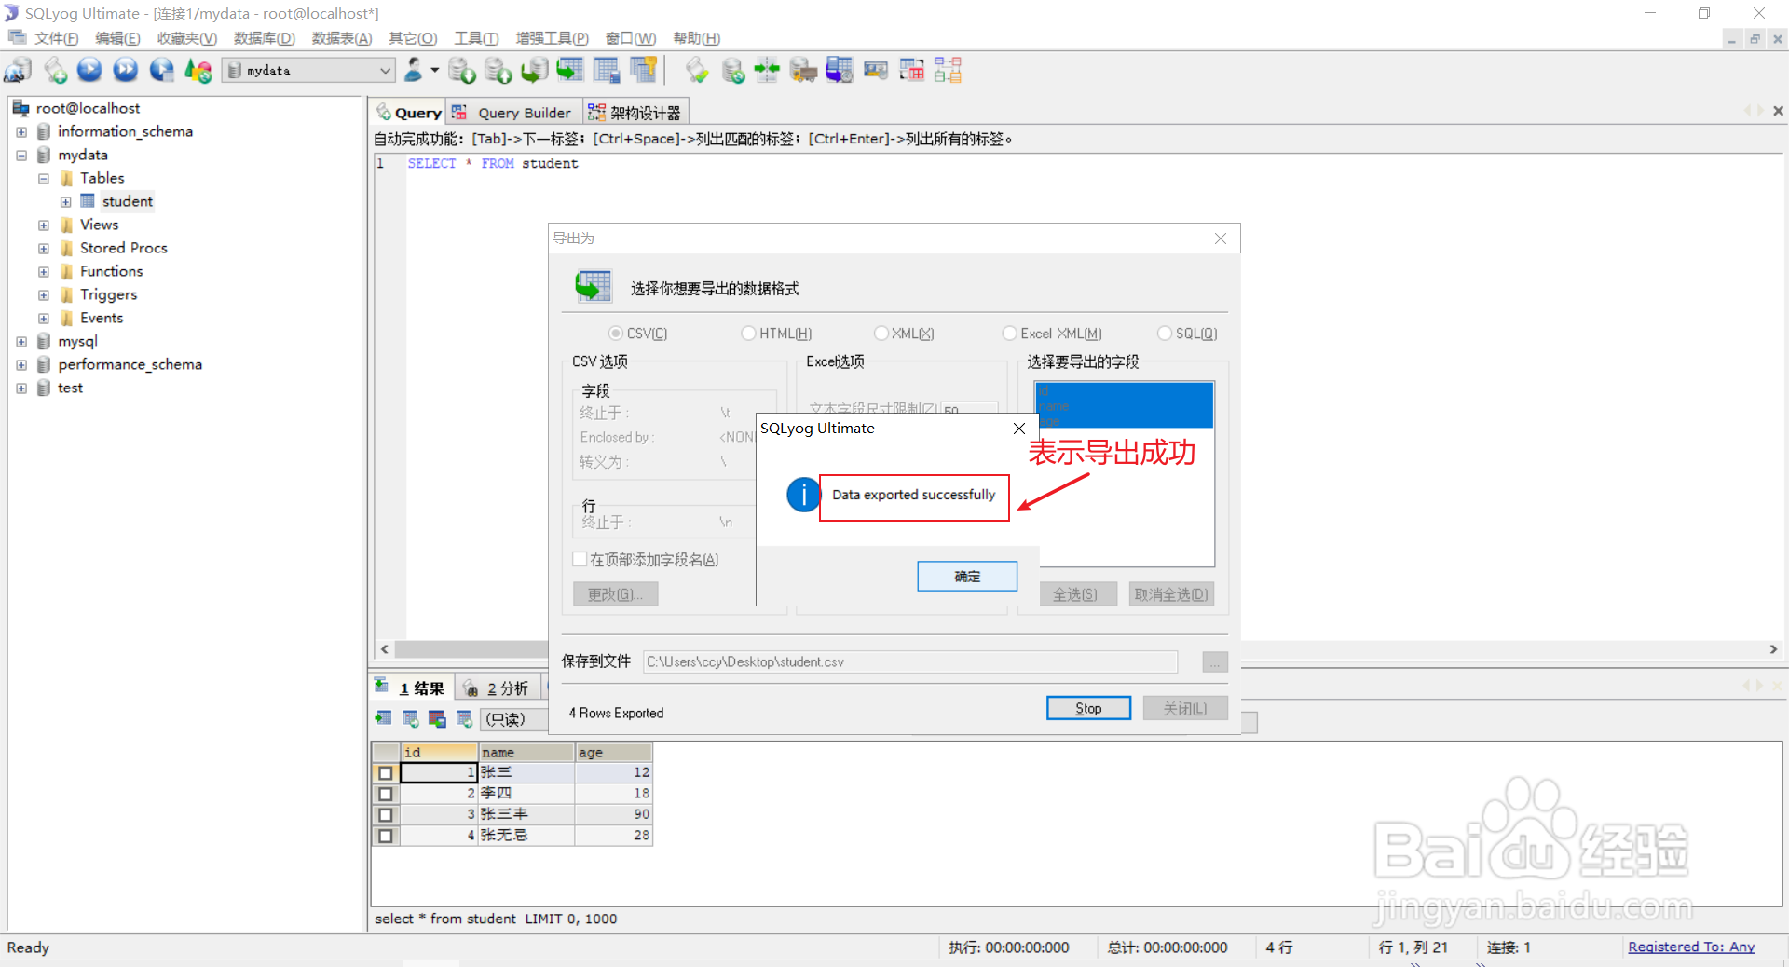Screen dimensions: 1789x967
Task: Open the Registered To: Any link
Action: 1691,947
